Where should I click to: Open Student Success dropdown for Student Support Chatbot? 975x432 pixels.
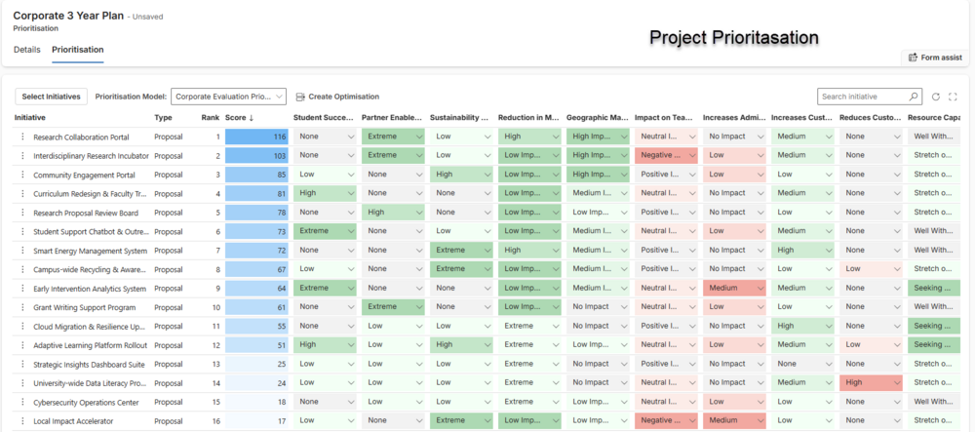point(350,231)
